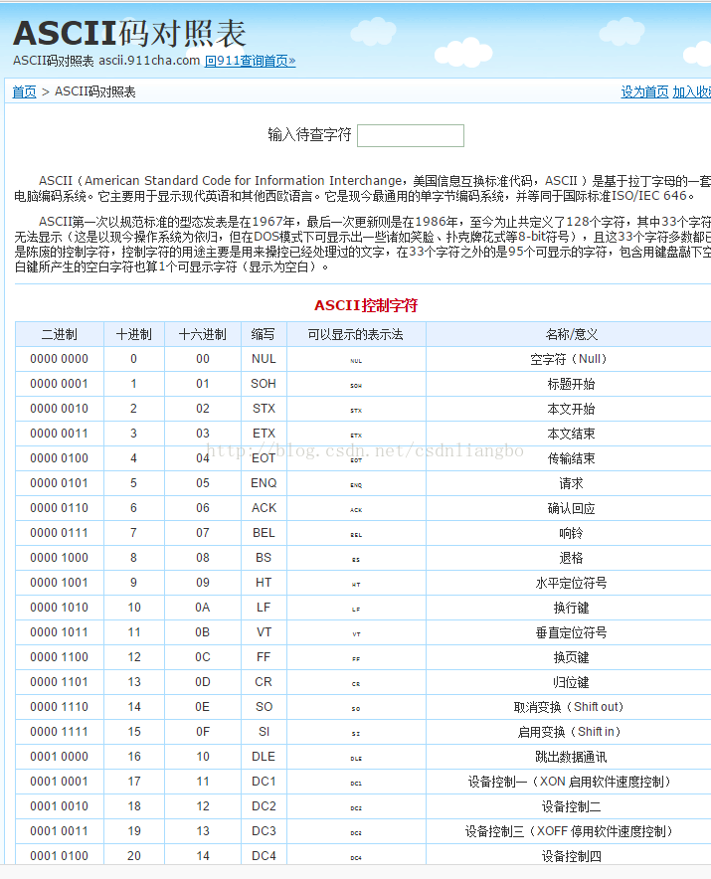Click the ASCII码对照表 page title
The height and width of the screenshot is (879, 711).
[x=129, y=34]
